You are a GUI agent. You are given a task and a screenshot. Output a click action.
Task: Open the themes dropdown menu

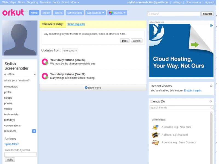tap(117, 13)
